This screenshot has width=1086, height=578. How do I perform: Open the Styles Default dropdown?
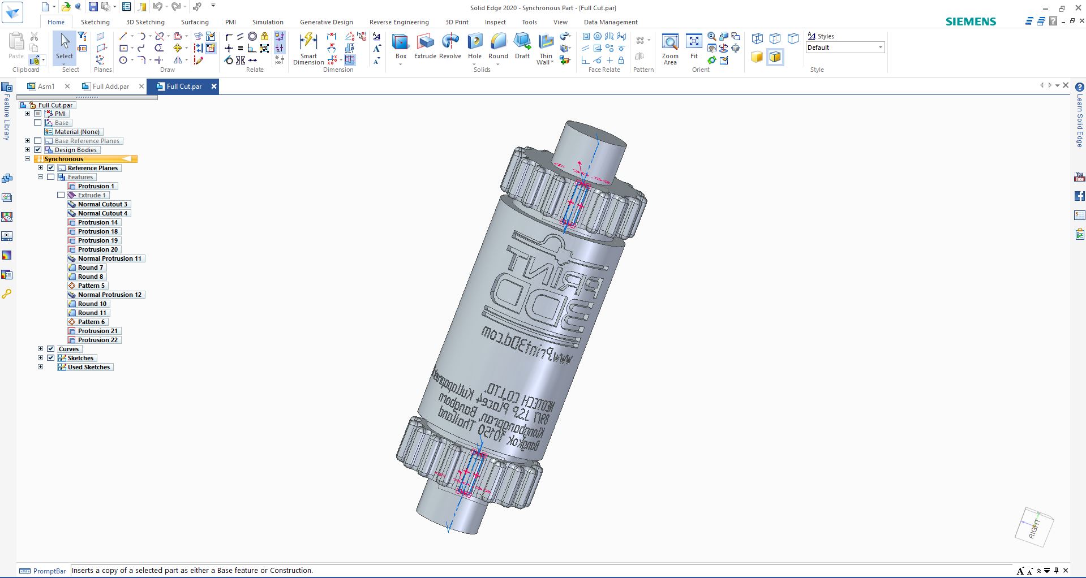tap(881, 48)
